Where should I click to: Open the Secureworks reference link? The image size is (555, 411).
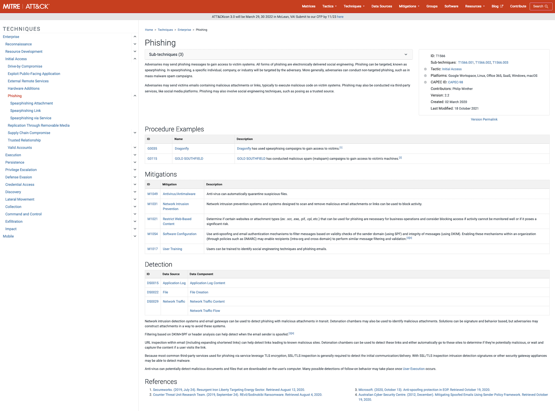click(x=229, y=390)
